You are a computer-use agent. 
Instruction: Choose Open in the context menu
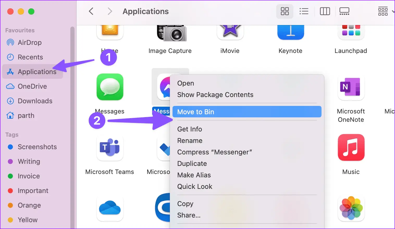point(247,83)
